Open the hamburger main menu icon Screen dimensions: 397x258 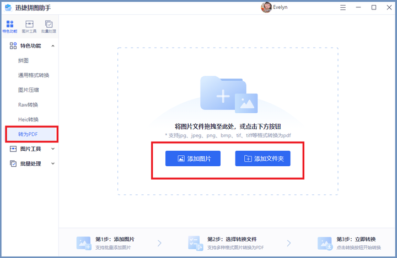343,7
